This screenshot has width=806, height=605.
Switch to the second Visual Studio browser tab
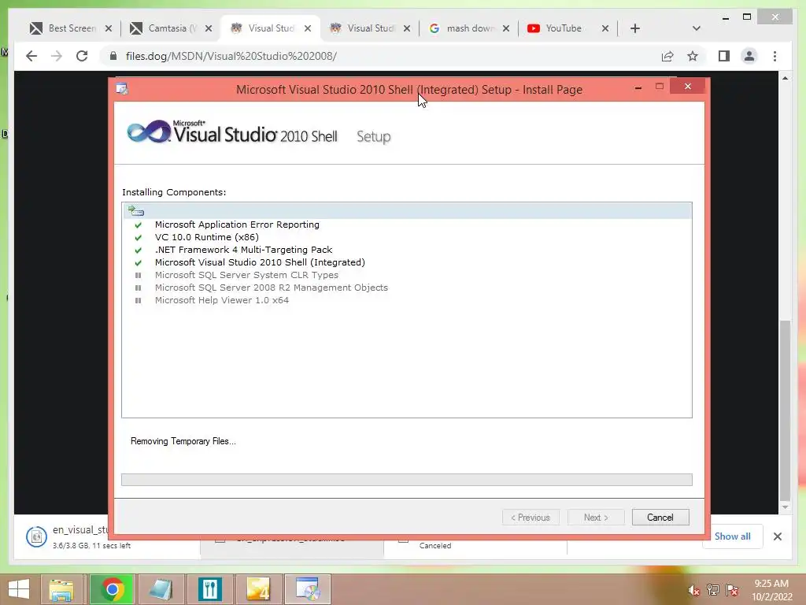click(370, 28)
